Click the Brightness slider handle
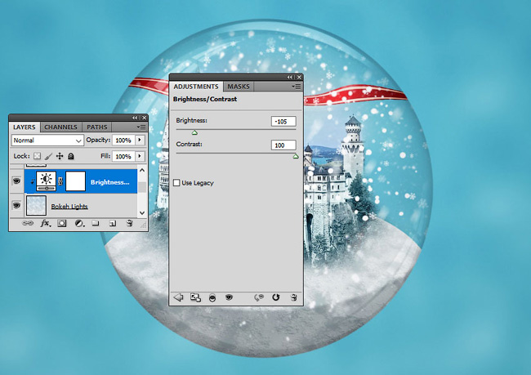This screenshot has width=531, height=375. [x=194, y=132]
